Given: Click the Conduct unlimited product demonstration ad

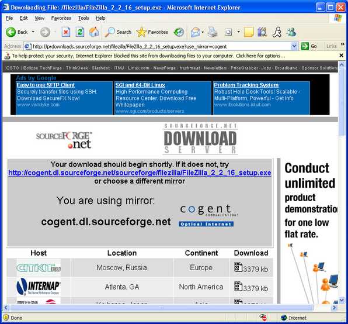Looking at the screenshot, I should (x=311, y=231).
